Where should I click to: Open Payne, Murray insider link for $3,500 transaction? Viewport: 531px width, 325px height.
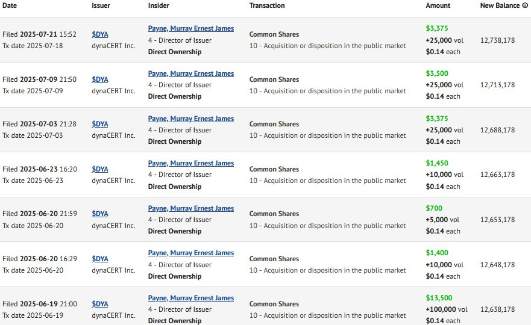click(x=191, y=73)
